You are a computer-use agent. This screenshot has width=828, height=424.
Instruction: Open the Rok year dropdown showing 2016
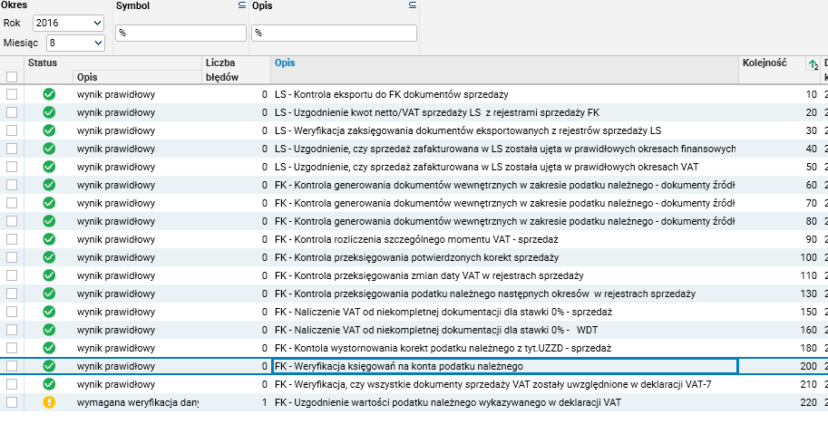[x=68, y=23]
